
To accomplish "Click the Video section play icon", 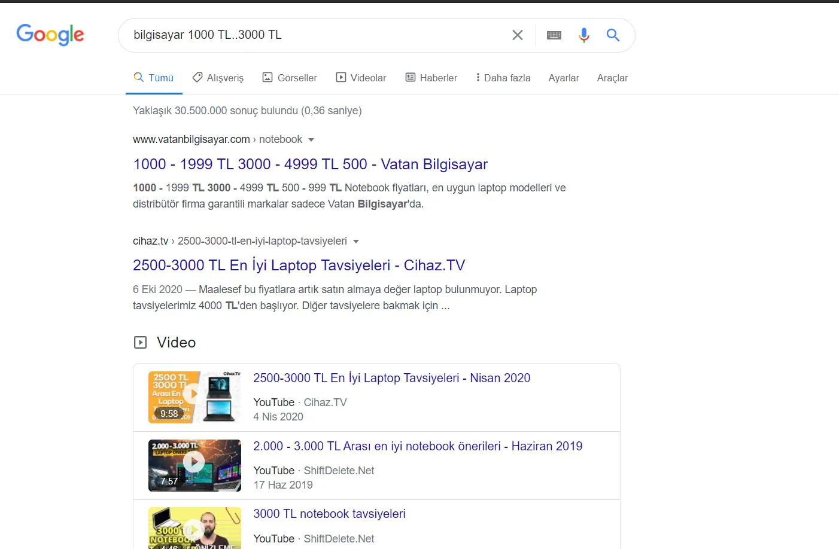I will point(140,343).
